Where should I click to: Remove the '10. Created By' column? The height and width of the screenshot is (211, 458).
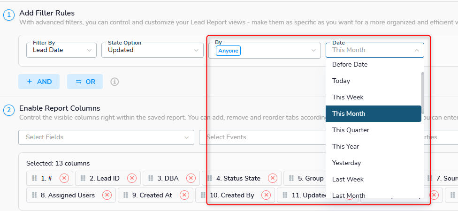(266, 195)
